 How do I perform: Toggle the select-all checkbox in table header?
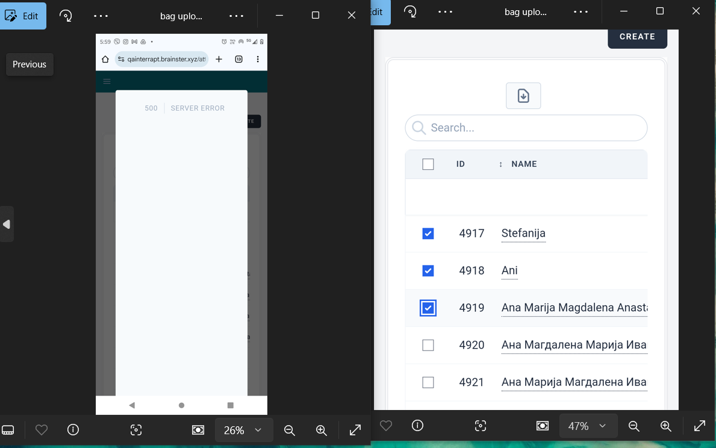point(428,164)
